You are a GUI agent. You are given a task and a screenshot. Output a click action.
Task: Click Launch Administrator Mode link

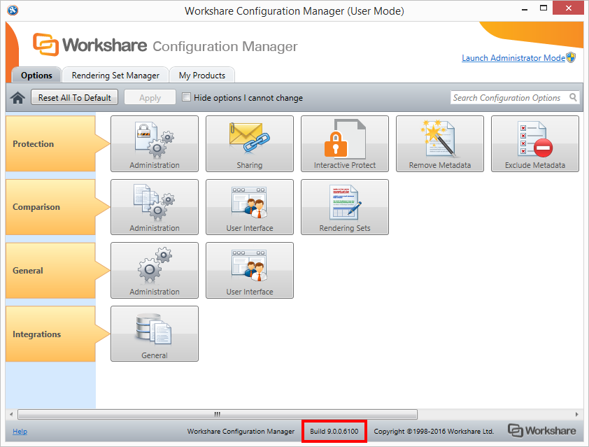tap(513, 58)
